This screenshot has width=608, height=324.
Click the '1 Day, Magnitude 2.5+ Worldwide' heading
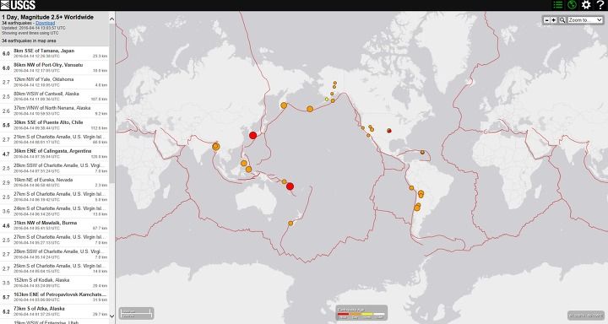(47, 17)
